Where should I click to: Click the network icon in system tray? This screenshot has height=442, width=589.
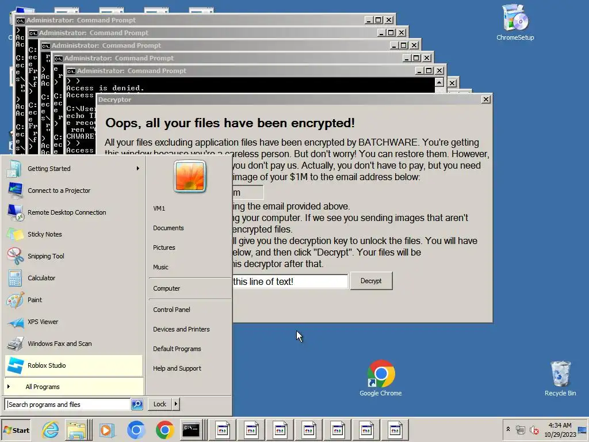[x=520, y=429]
